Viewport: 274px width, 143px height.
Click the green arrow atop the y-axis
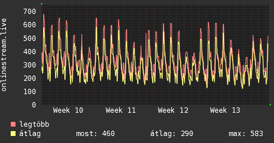42,4
